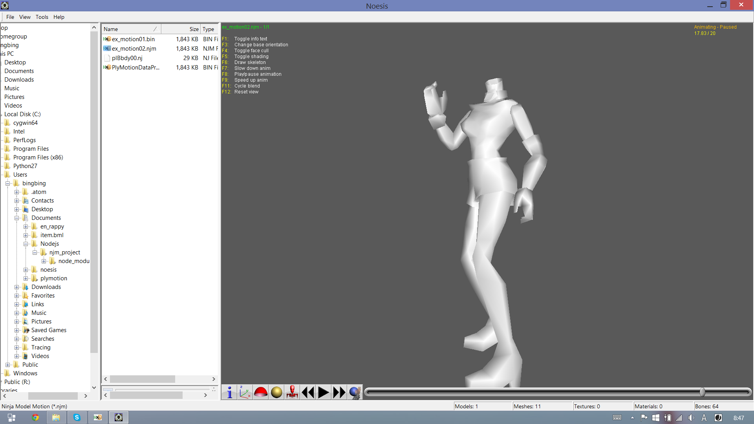Expand the noesis folder node
Viewport: 754px width, 424px height.
(x=26, y=270)
